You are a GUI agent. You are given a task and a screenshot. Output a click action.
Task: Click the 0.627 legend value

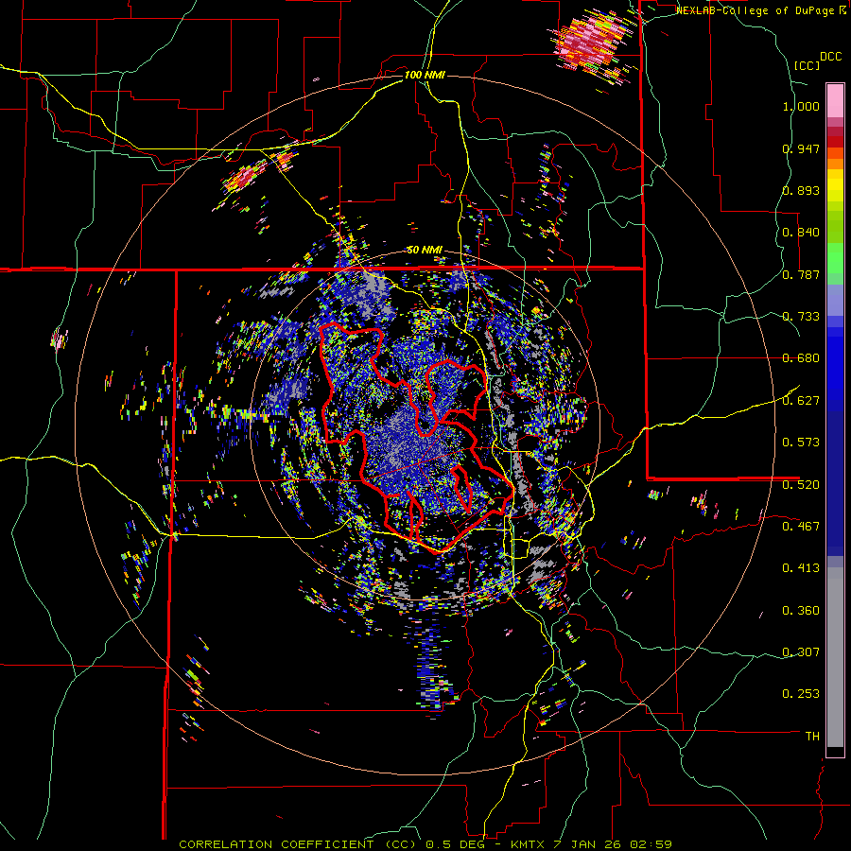click(801, 401)
